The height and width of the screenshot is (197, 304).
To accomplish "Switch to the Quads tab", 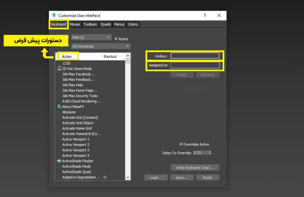I will [x=105, y=24].
